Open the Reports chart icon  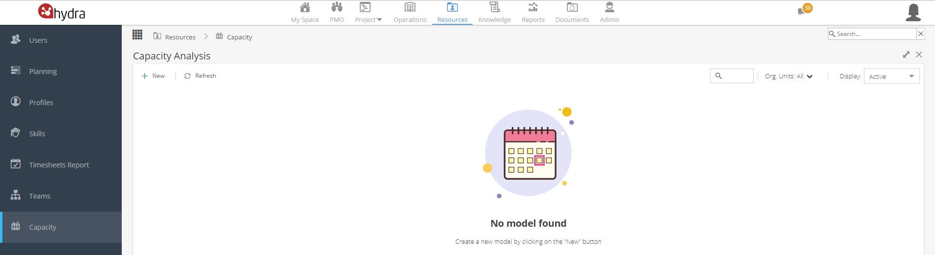pos(533,7)
